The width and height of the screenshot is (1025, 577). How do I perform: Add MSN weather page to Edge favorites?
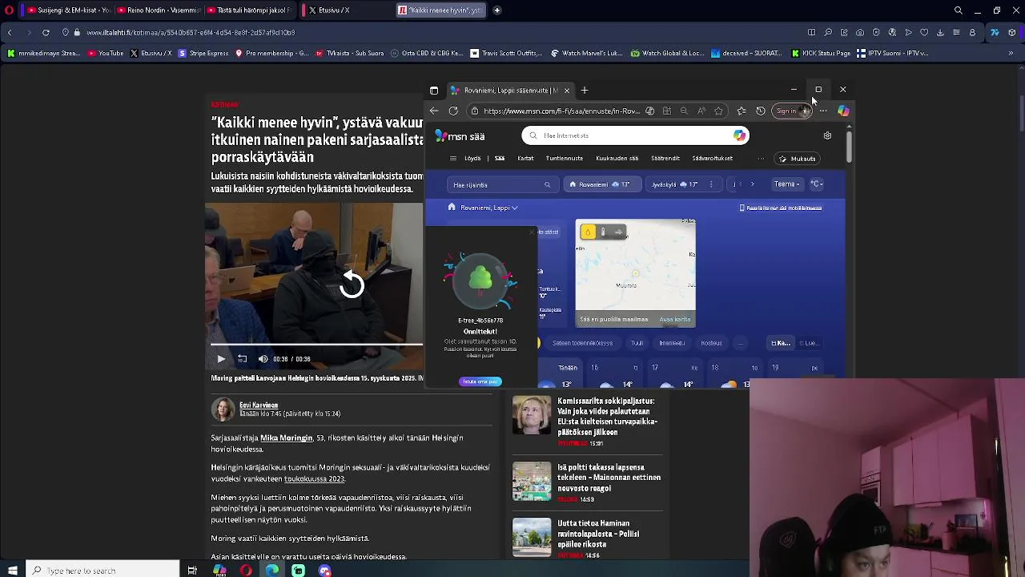(718, 111)
